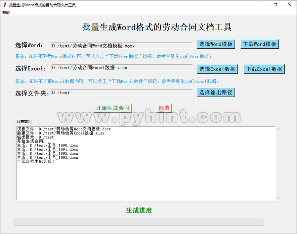Click the 选择Word模板 button

tap(216, 44)
